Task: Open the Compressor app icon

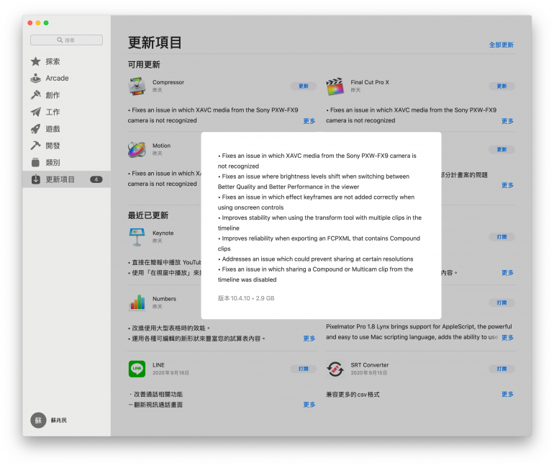Action: (137, 86)
